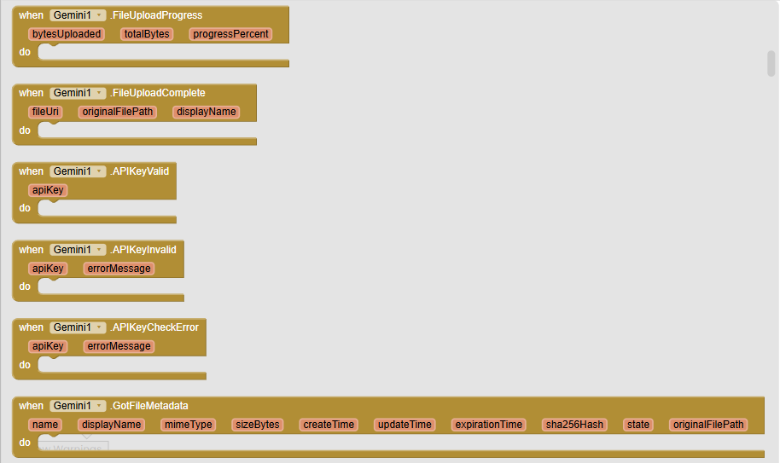Open Gemini1 dropdown in FileUploadComplete block
Image resolution: width=780 pixels, height=463 pixels.
tap(78, 93)
